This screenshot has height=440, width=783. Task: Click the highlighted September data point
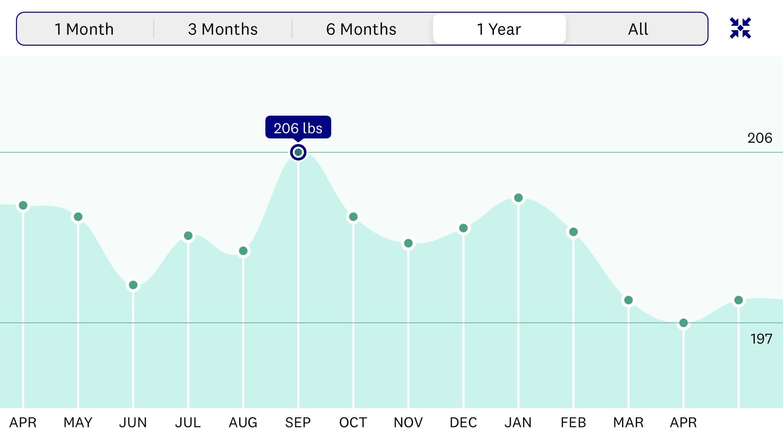click(x=298, y=152)
